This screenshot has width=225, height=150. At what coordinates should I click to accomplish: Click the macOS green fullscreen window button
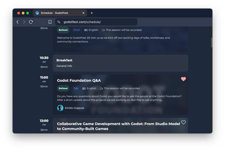27,13
